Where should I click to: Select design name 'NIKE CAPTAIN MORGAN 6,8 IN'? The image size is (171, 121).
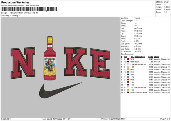coord(24,13)
